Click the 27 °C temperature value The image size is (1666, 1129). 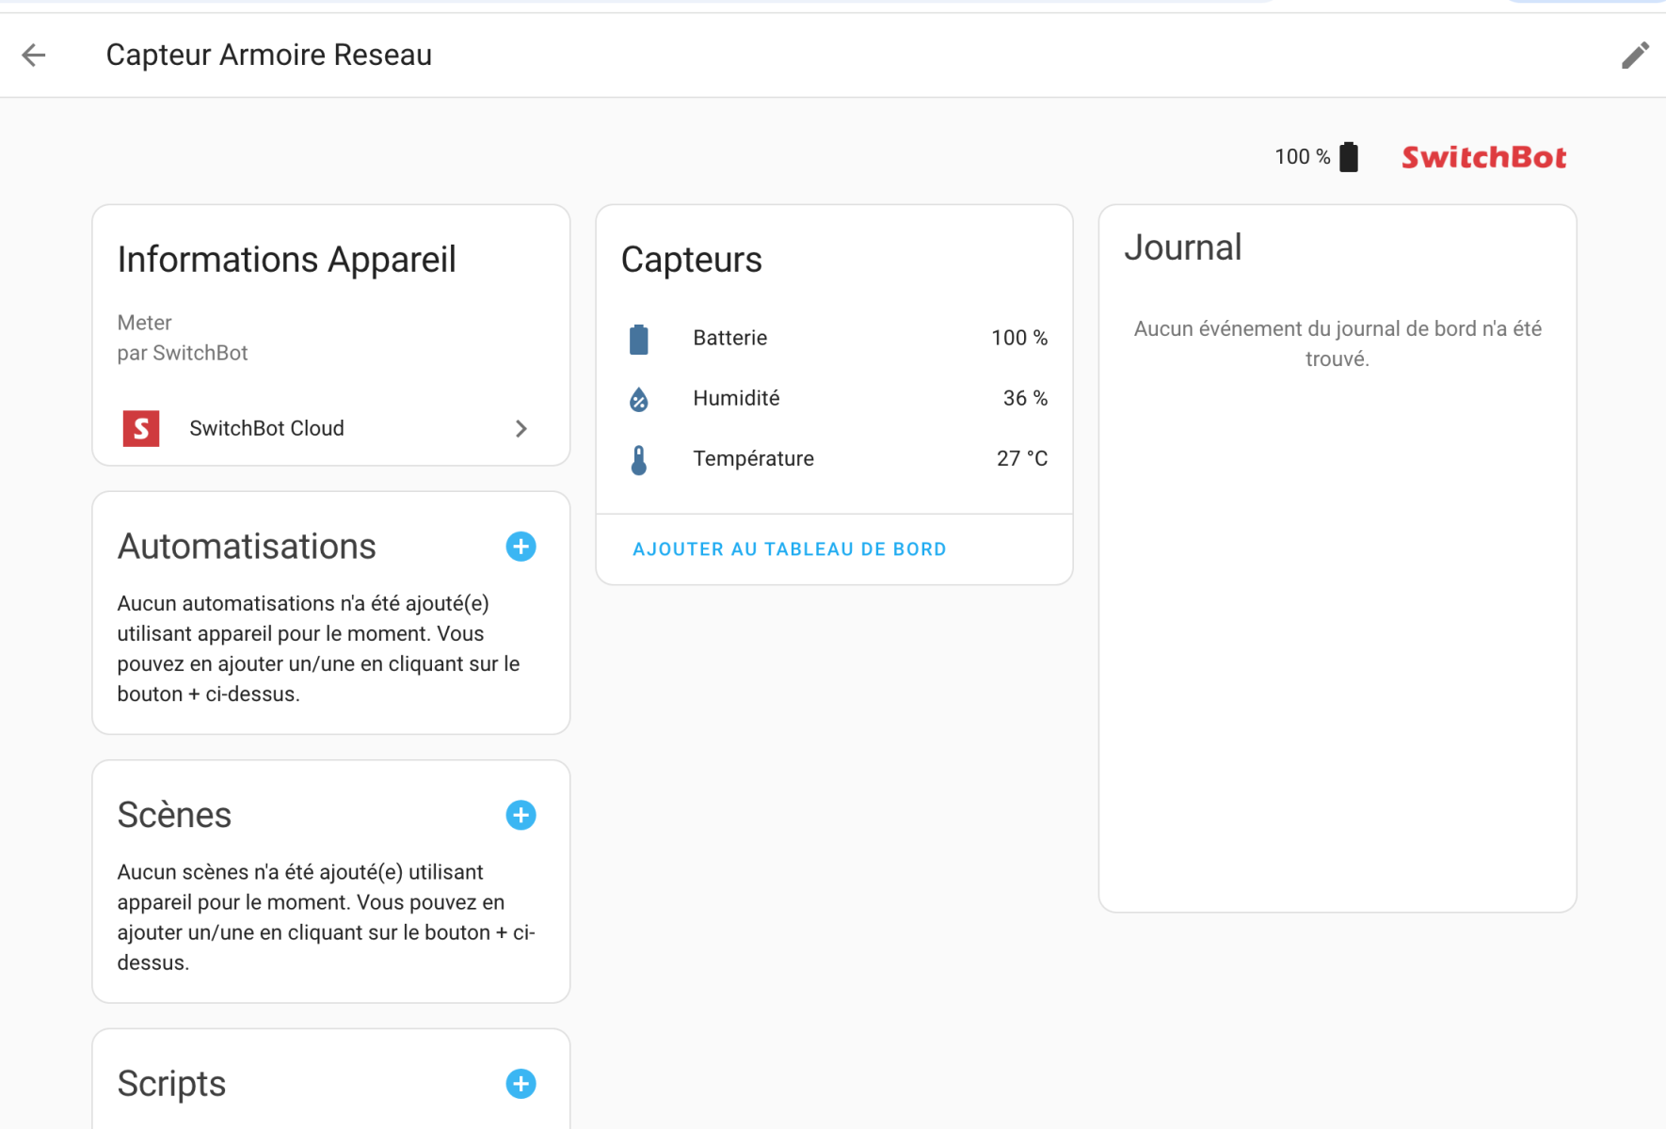click(x=1022, y=458)
